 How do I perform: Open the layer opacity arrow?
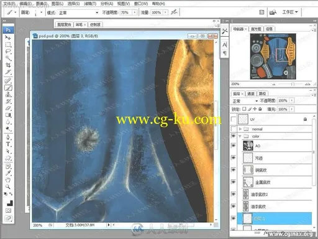[x=292, y=101]
